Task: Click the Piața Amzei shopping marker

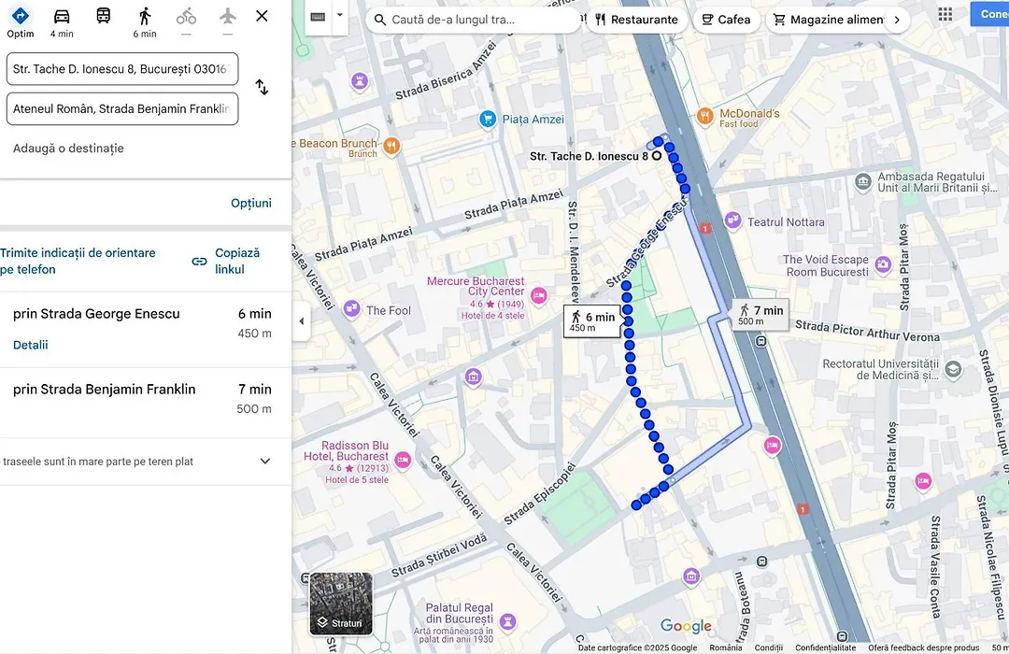Action: 488,119
